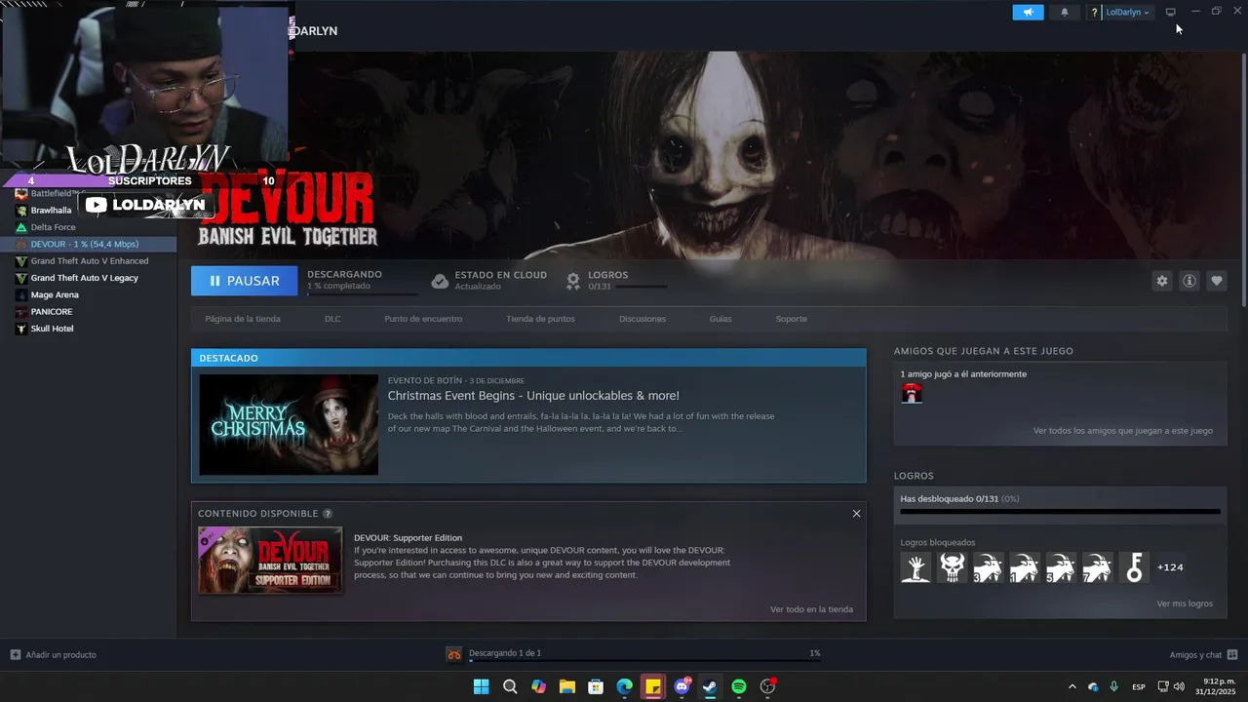The height and width of the screenshot is (702, 1248).
Task: Select DEVOUR downloading entry in library
Action: (89, 244)
